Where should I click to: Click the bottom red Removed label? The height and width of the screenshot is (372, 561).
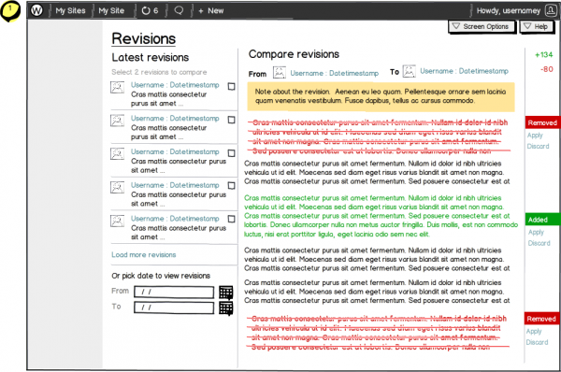coord(542,319)
